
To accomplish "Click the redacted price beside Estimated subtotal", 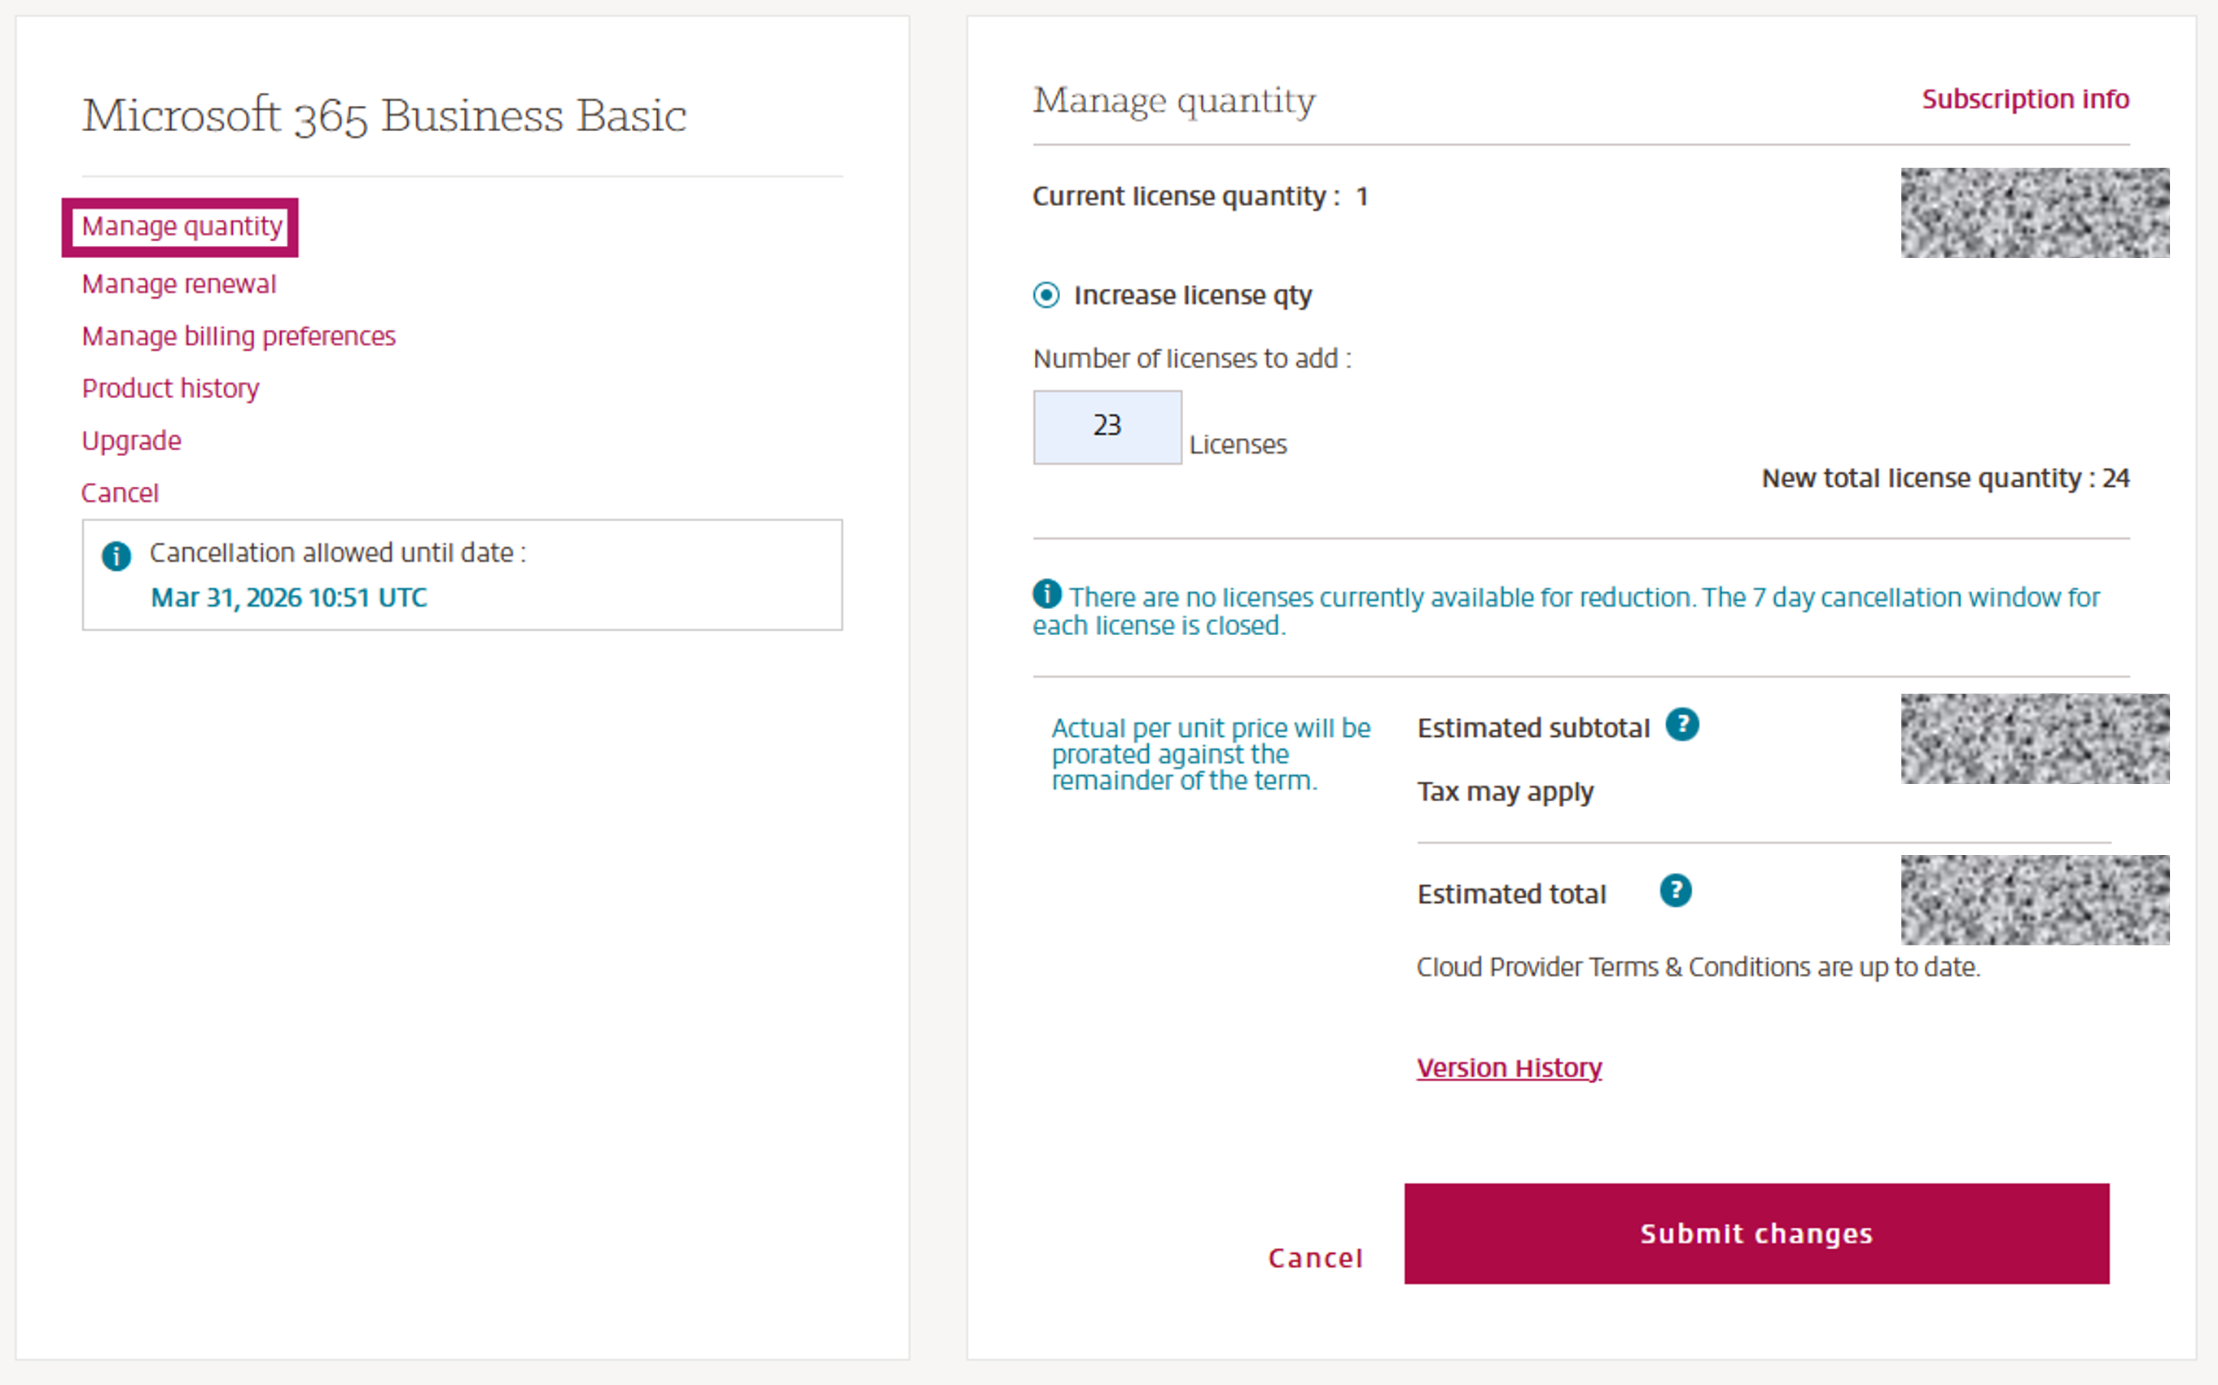I will tap(2035, 739).
